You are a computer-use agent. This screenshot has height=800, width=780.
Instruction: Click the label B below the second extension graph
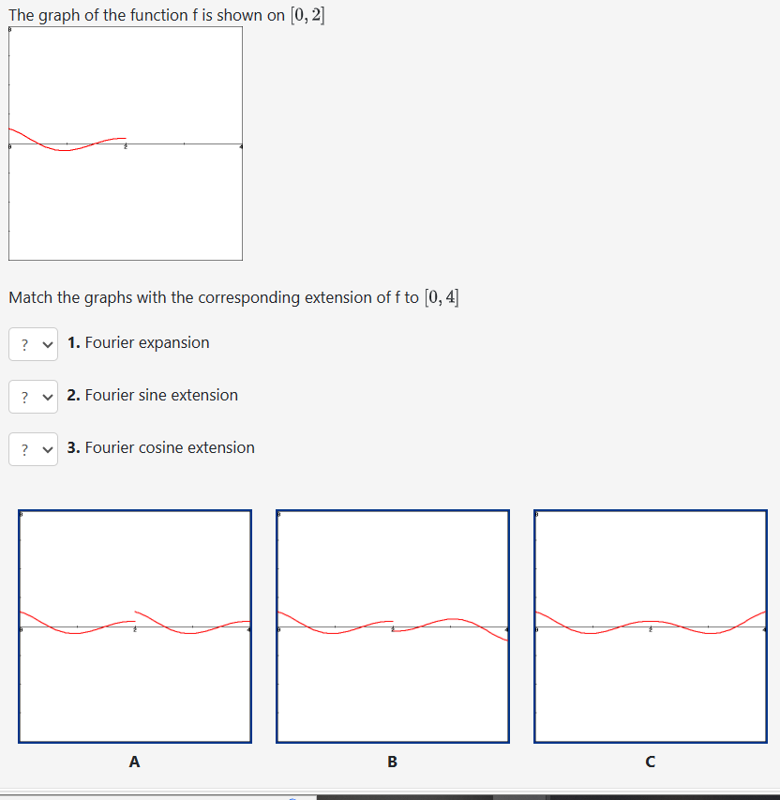click(392, 762)
